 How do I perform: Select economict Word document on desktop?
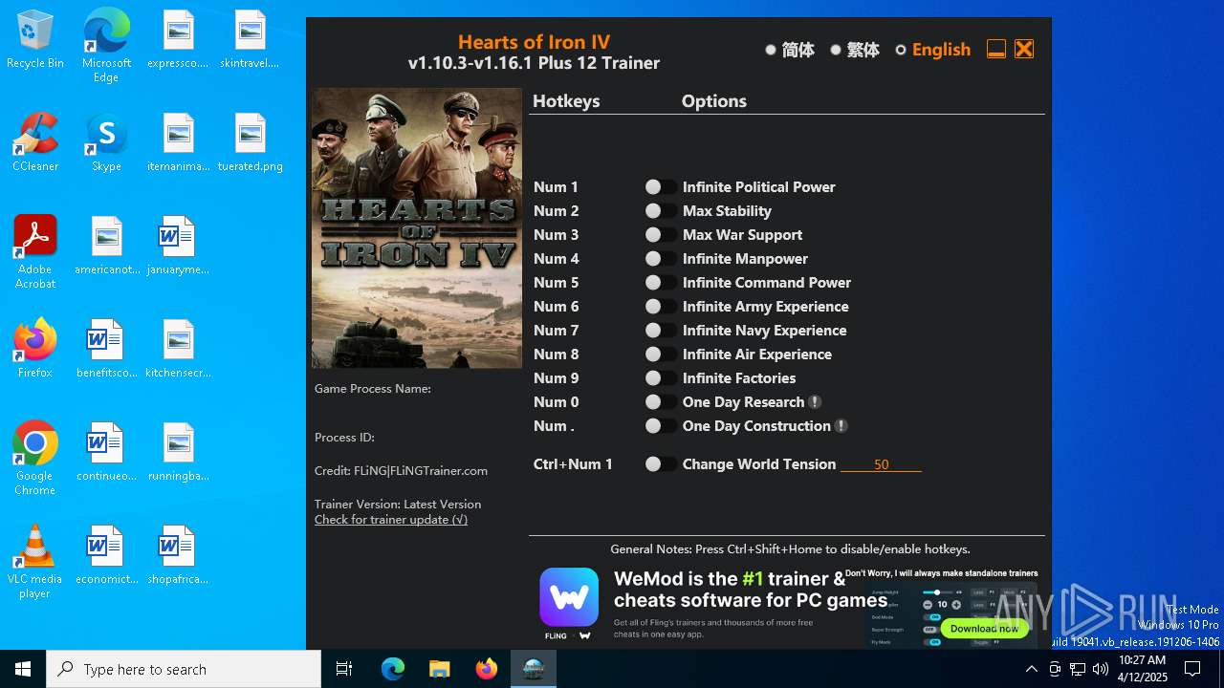coord(107,555)
